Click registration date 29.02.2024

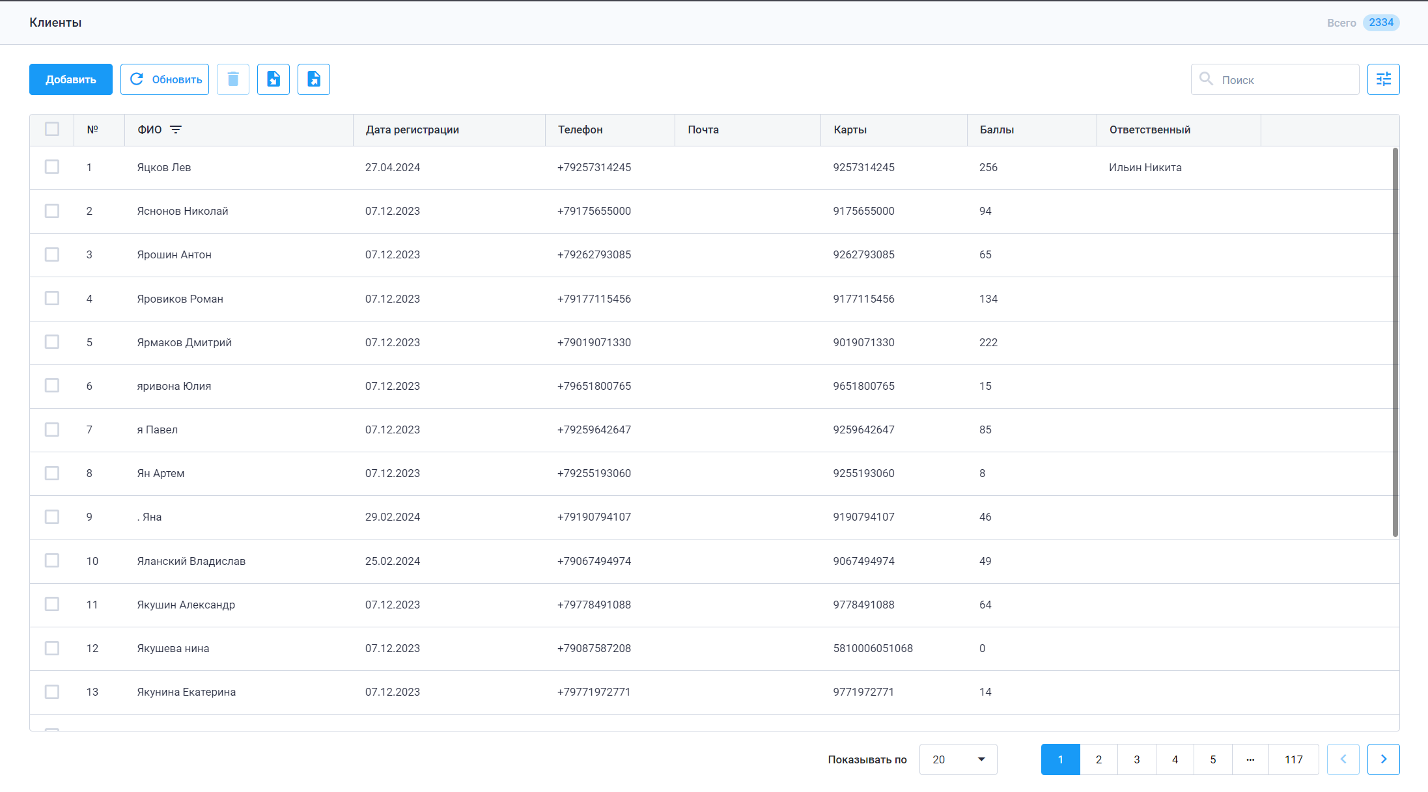(393, 517)
